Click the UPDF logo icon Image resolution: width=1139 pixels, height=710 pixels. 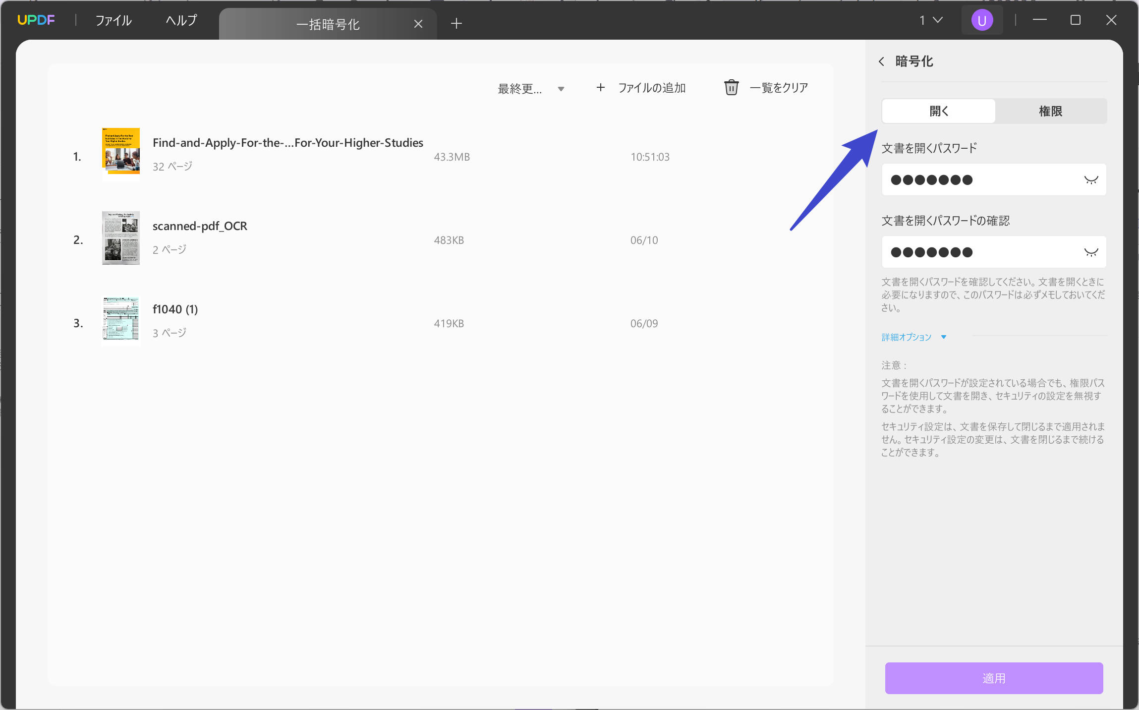pyautogui.click(x=36, y=20)
